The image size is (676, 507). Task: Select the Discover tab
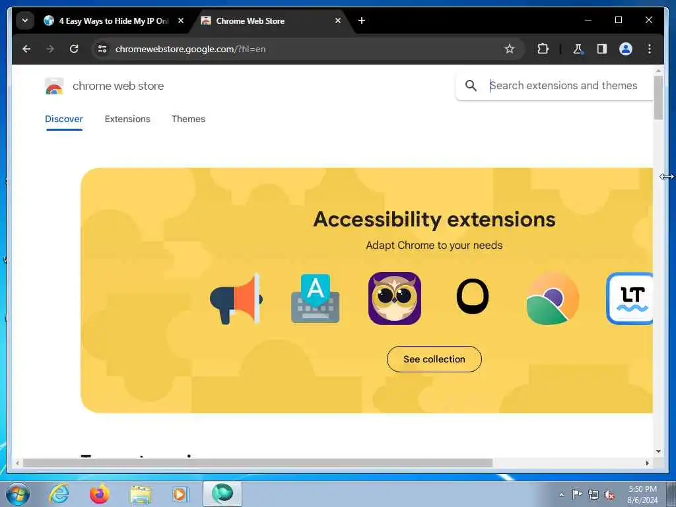pos(64,119)
